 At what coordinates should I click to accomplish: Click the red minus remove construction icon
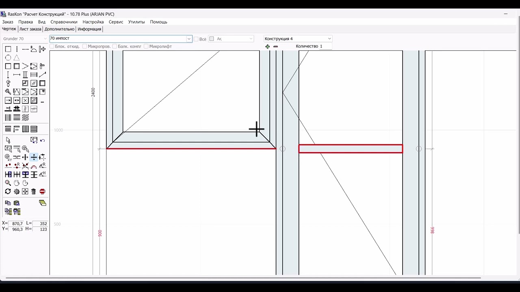(x=276, y=47)
